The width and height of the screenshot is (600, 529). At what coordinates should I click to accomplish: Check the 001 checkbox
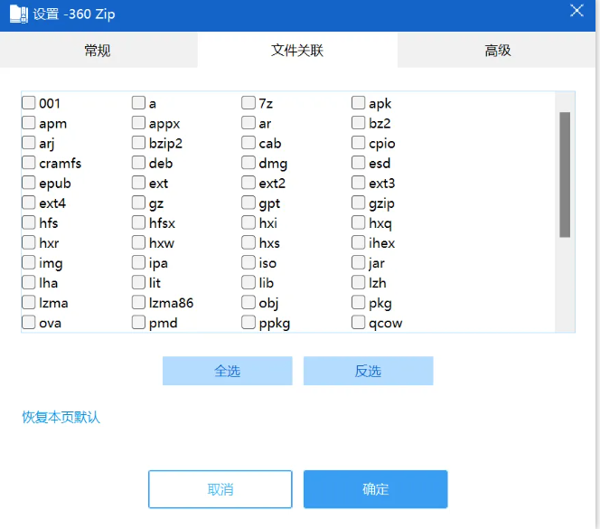pyautogui.click(x=29, y=103)
